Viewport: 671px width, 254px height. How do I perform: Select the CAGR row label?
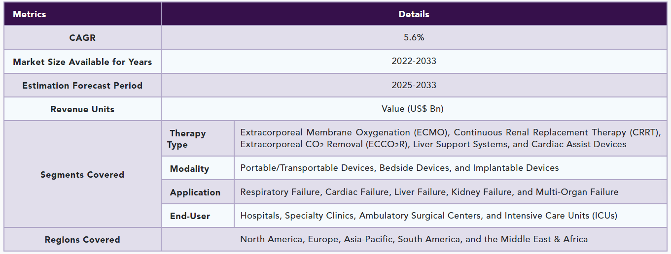82,37
